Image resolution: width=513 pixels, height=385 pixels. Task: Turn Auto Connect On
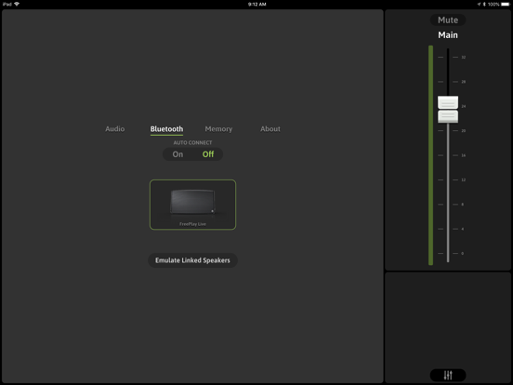click(x=178, y=154)
